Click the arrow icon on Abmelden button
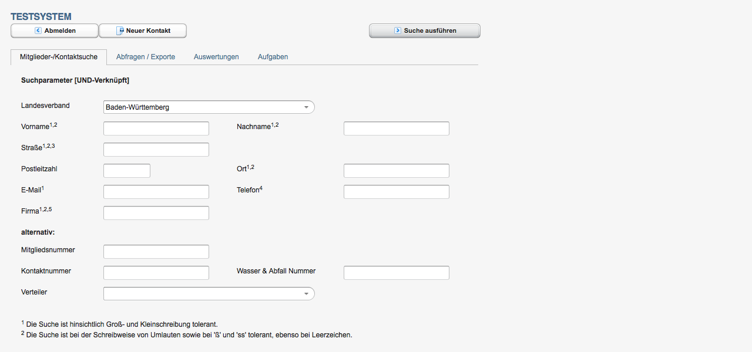The width and height of the screenshot is (752, 352). pyautogui.click(x=38, y=31)
